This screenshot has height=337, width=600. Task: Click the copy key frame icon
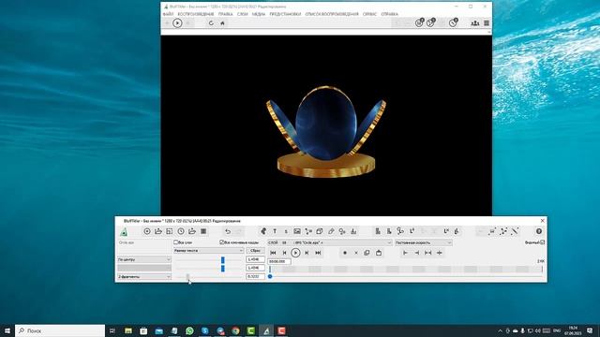[367, 253]
